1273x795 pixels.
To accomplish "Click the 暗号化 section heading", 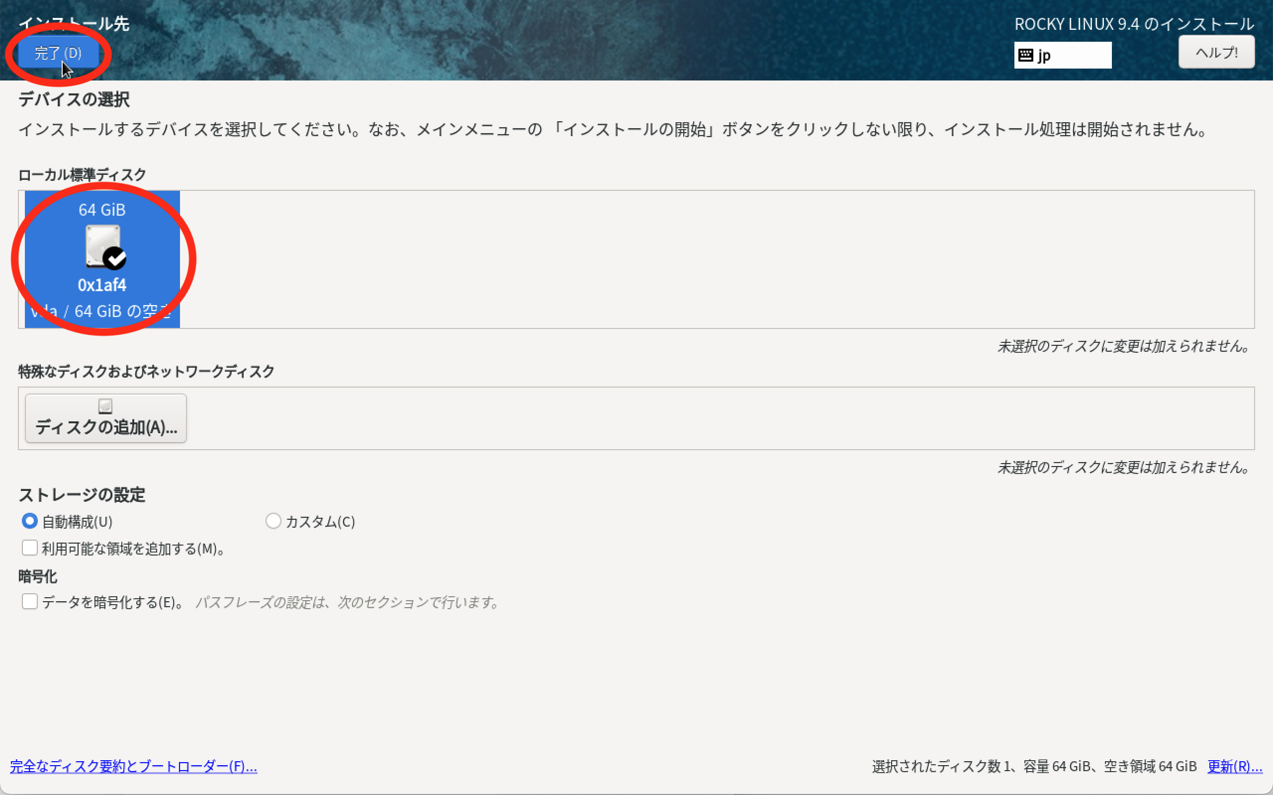I will pyautogui.click(x=37, y=576).
